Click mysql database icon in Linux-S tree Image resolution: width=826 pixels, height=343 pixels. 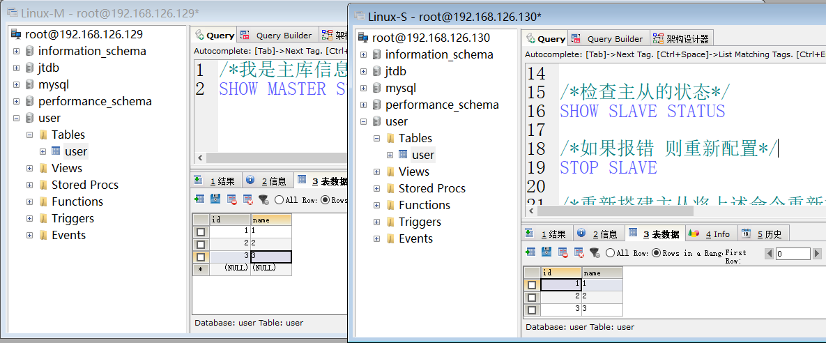pyautogui.click(x=376, y=88)
